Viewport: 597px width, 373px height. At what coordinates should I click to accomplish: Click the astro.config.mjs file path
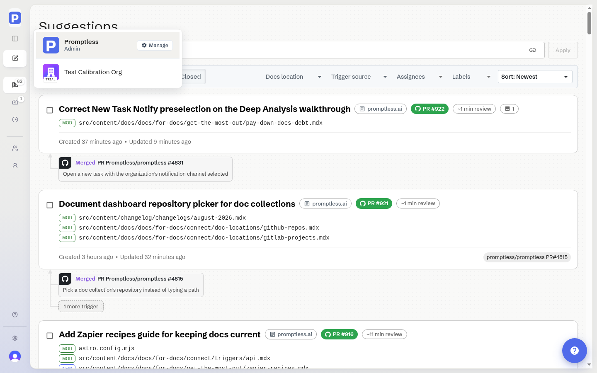(x=107, y=349)
